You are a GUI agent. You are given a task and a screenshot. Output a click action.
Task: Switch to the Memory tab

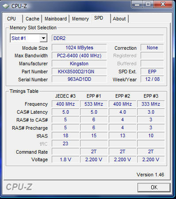coord(80,19)
